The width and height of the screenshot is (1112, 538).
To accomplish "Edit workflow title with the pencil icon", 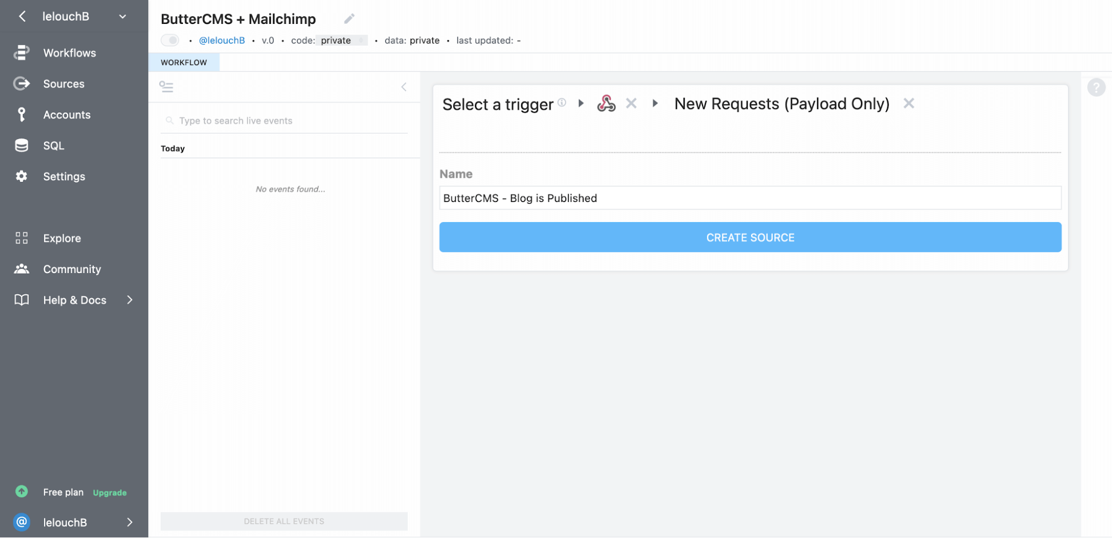I will pyautogui.click(x=349, y=19).
